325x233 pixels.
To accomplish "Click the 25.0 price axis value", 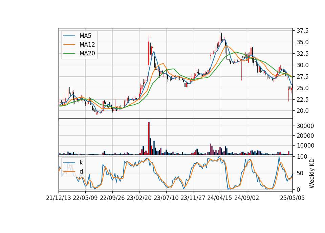I will pyautogui.click(x=302, y=88).
